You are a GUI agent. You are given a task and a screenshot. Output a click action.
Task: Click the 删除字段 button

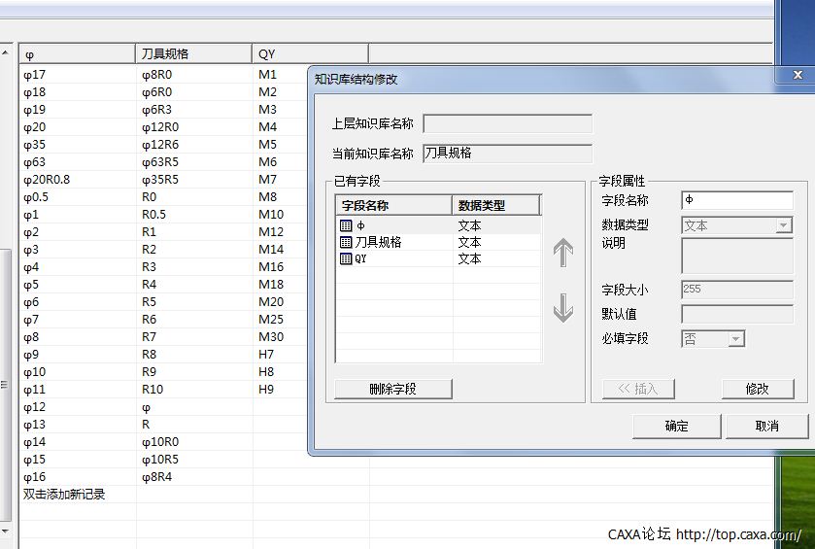coord(392,389)
